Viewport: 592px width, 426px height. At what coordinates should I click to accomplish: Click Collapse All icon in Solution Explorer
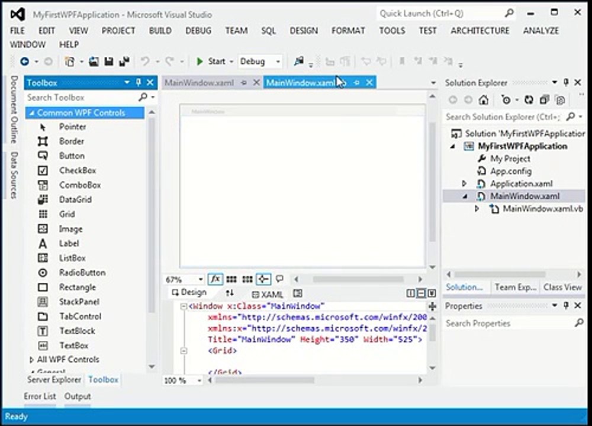point(544,99)
